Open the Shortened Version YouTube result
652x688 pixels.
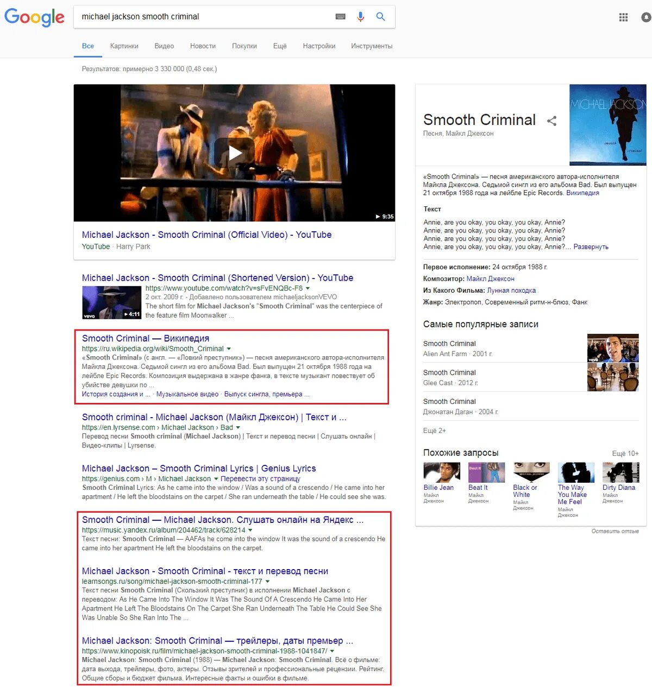pyautogui.click(x=217, y=277)
